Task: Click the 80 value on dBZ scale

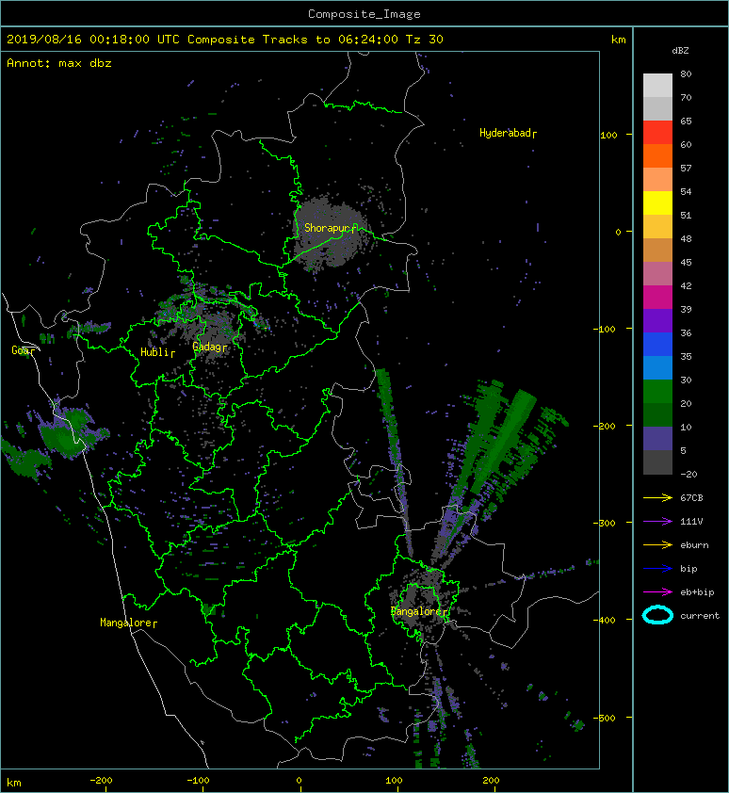Action: click(686, 73)
